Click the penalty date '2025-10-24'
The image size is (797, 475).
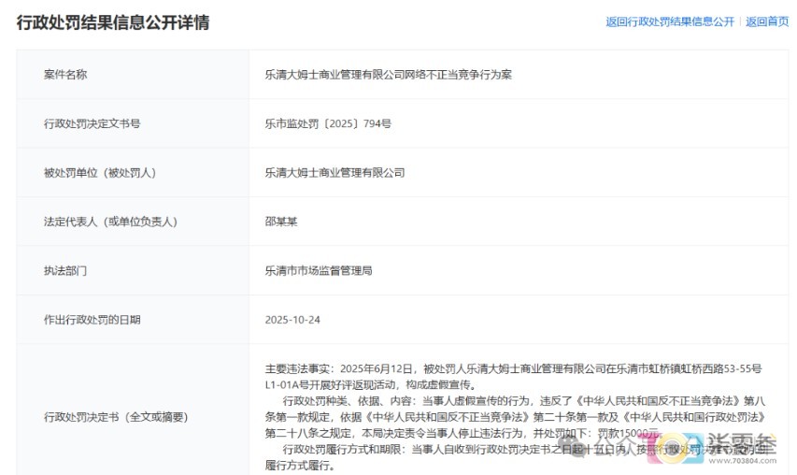pyautogui.click(x=292, y=320)
